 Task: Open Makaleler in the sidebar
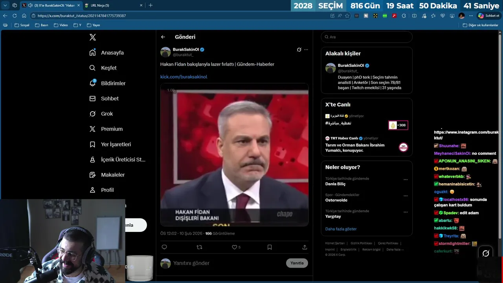coord(107,175)
